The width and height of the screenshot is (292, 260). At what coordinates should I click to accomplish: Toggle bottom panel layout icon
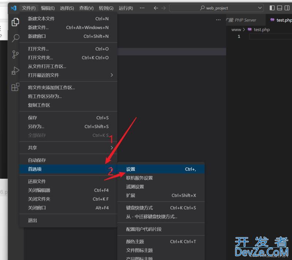(x=280, y=8)
